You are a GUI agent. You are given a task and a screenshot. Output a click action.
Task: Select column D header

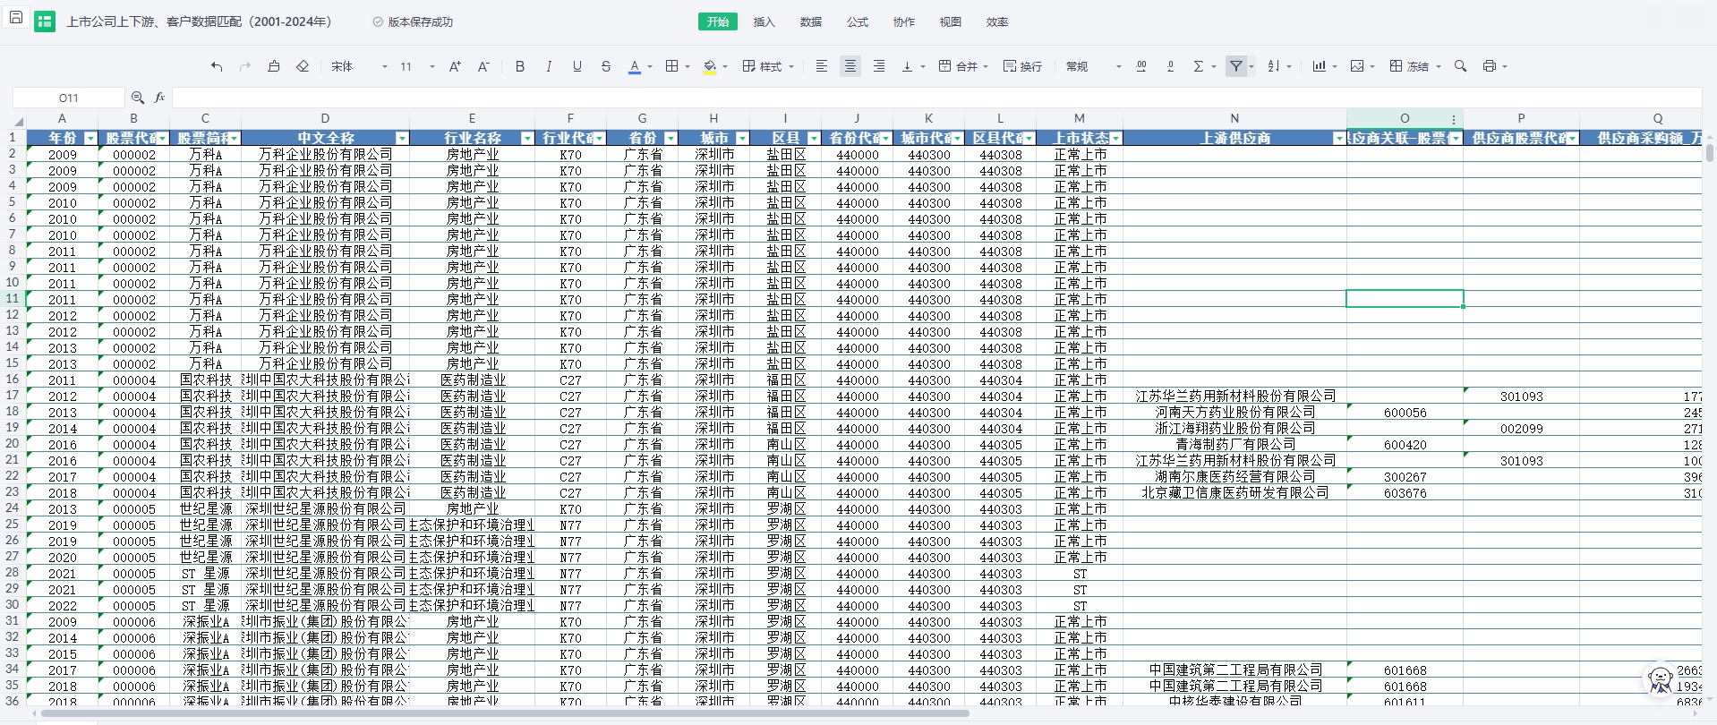click(325, 118)
